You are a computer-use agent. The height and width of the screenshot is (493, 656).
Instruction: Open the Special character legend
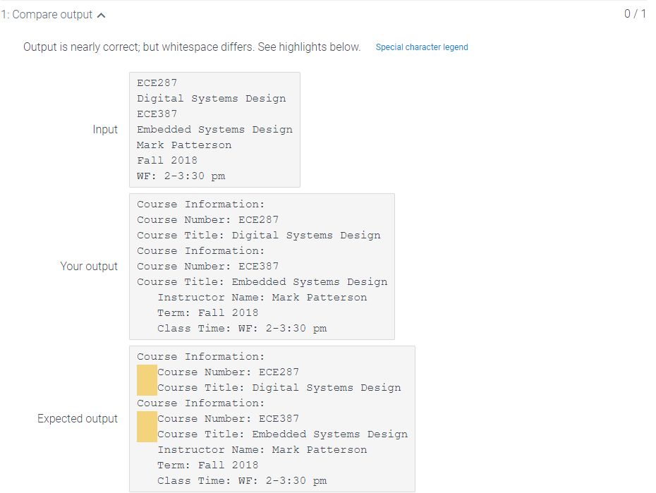coord(421,47)
